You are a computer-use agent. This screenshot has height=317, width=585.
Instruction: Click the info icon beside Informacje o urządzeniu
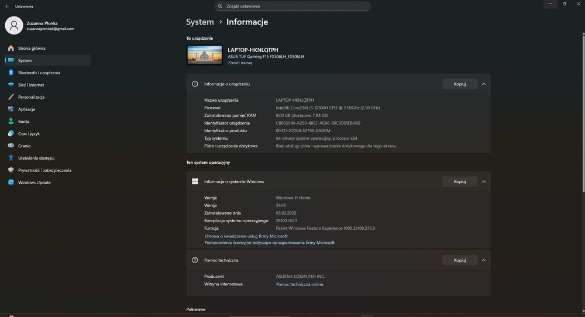click(x=195, y=84)
